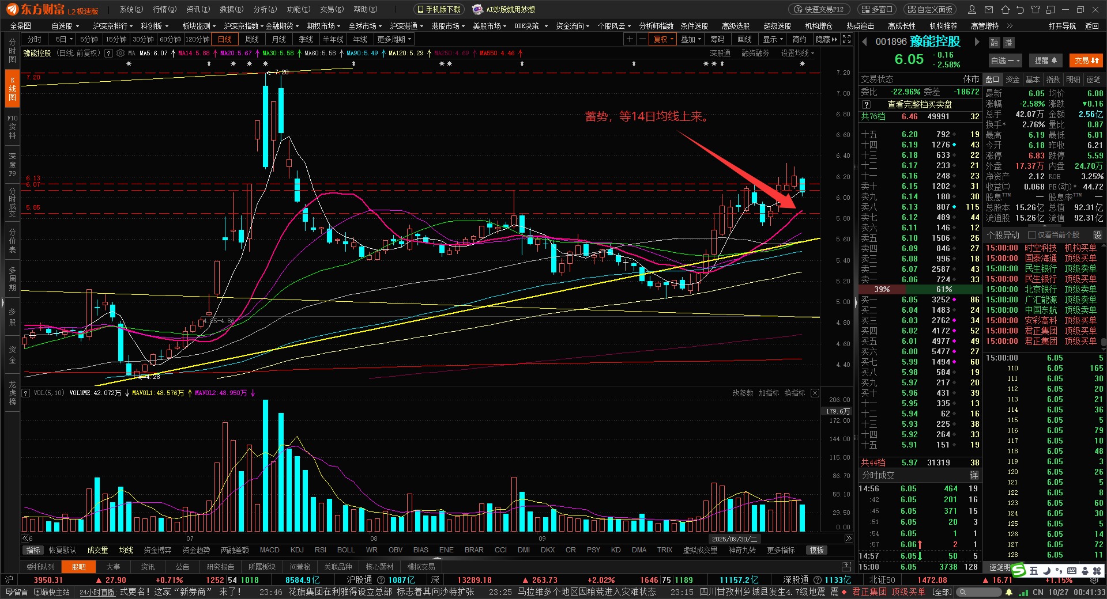Toggle the 仅看当前个股 checkbox
The height and width of the screenshot is (599, 1107).
click(1032, 235)
